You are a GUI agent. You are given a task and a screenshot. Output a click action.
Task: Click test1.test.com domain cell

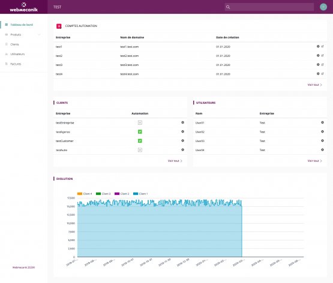click(x=130, y=47)
